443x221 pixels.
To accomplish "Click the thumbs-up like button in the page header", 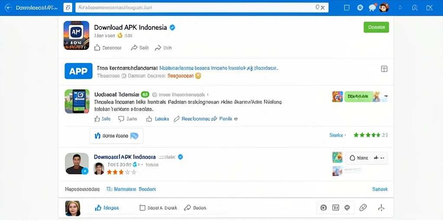I will (x=108, y=47).
